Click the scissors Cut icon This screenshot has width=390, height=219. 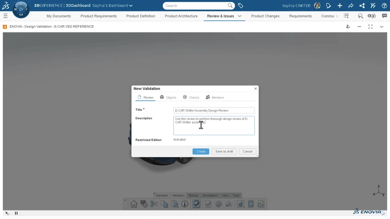coord(154,204)
